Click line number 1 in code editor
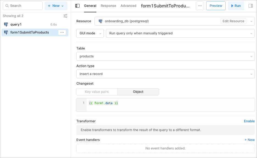This screenshot has width=257, height=158. click(x=83, y=103)
